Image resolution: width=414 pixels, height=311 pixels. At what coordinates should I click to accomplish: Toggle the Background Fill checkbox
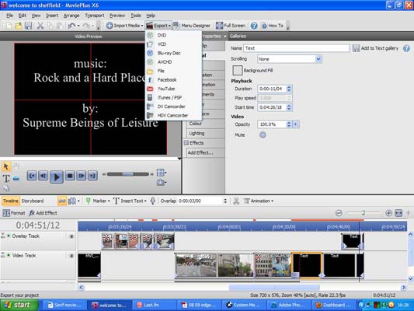coord(238,71)
